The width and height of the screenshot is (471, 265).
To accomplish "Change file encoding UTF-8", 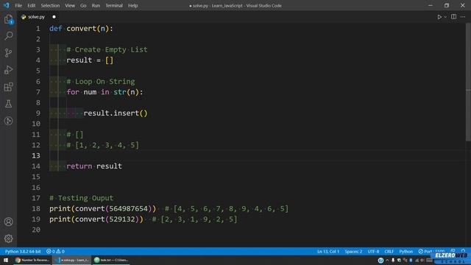I will point(373,252).
